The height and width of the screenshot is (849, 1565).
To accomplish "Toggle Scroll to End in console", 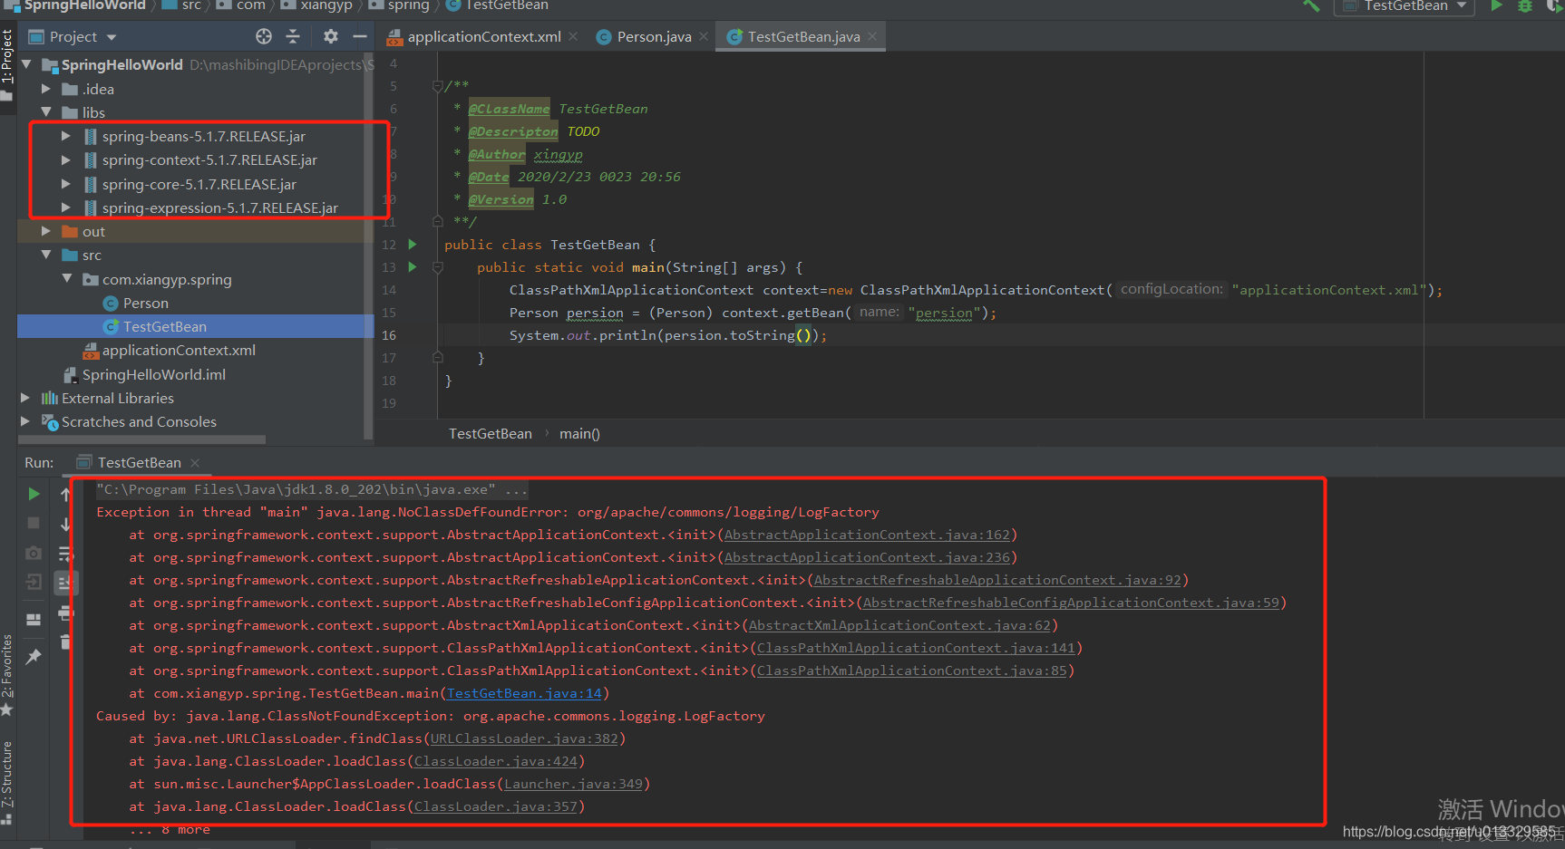I will coord(65,583).
